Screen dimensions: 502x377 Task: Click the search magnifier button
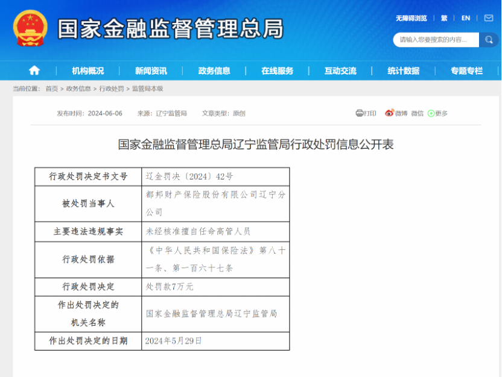coord(489,40)
